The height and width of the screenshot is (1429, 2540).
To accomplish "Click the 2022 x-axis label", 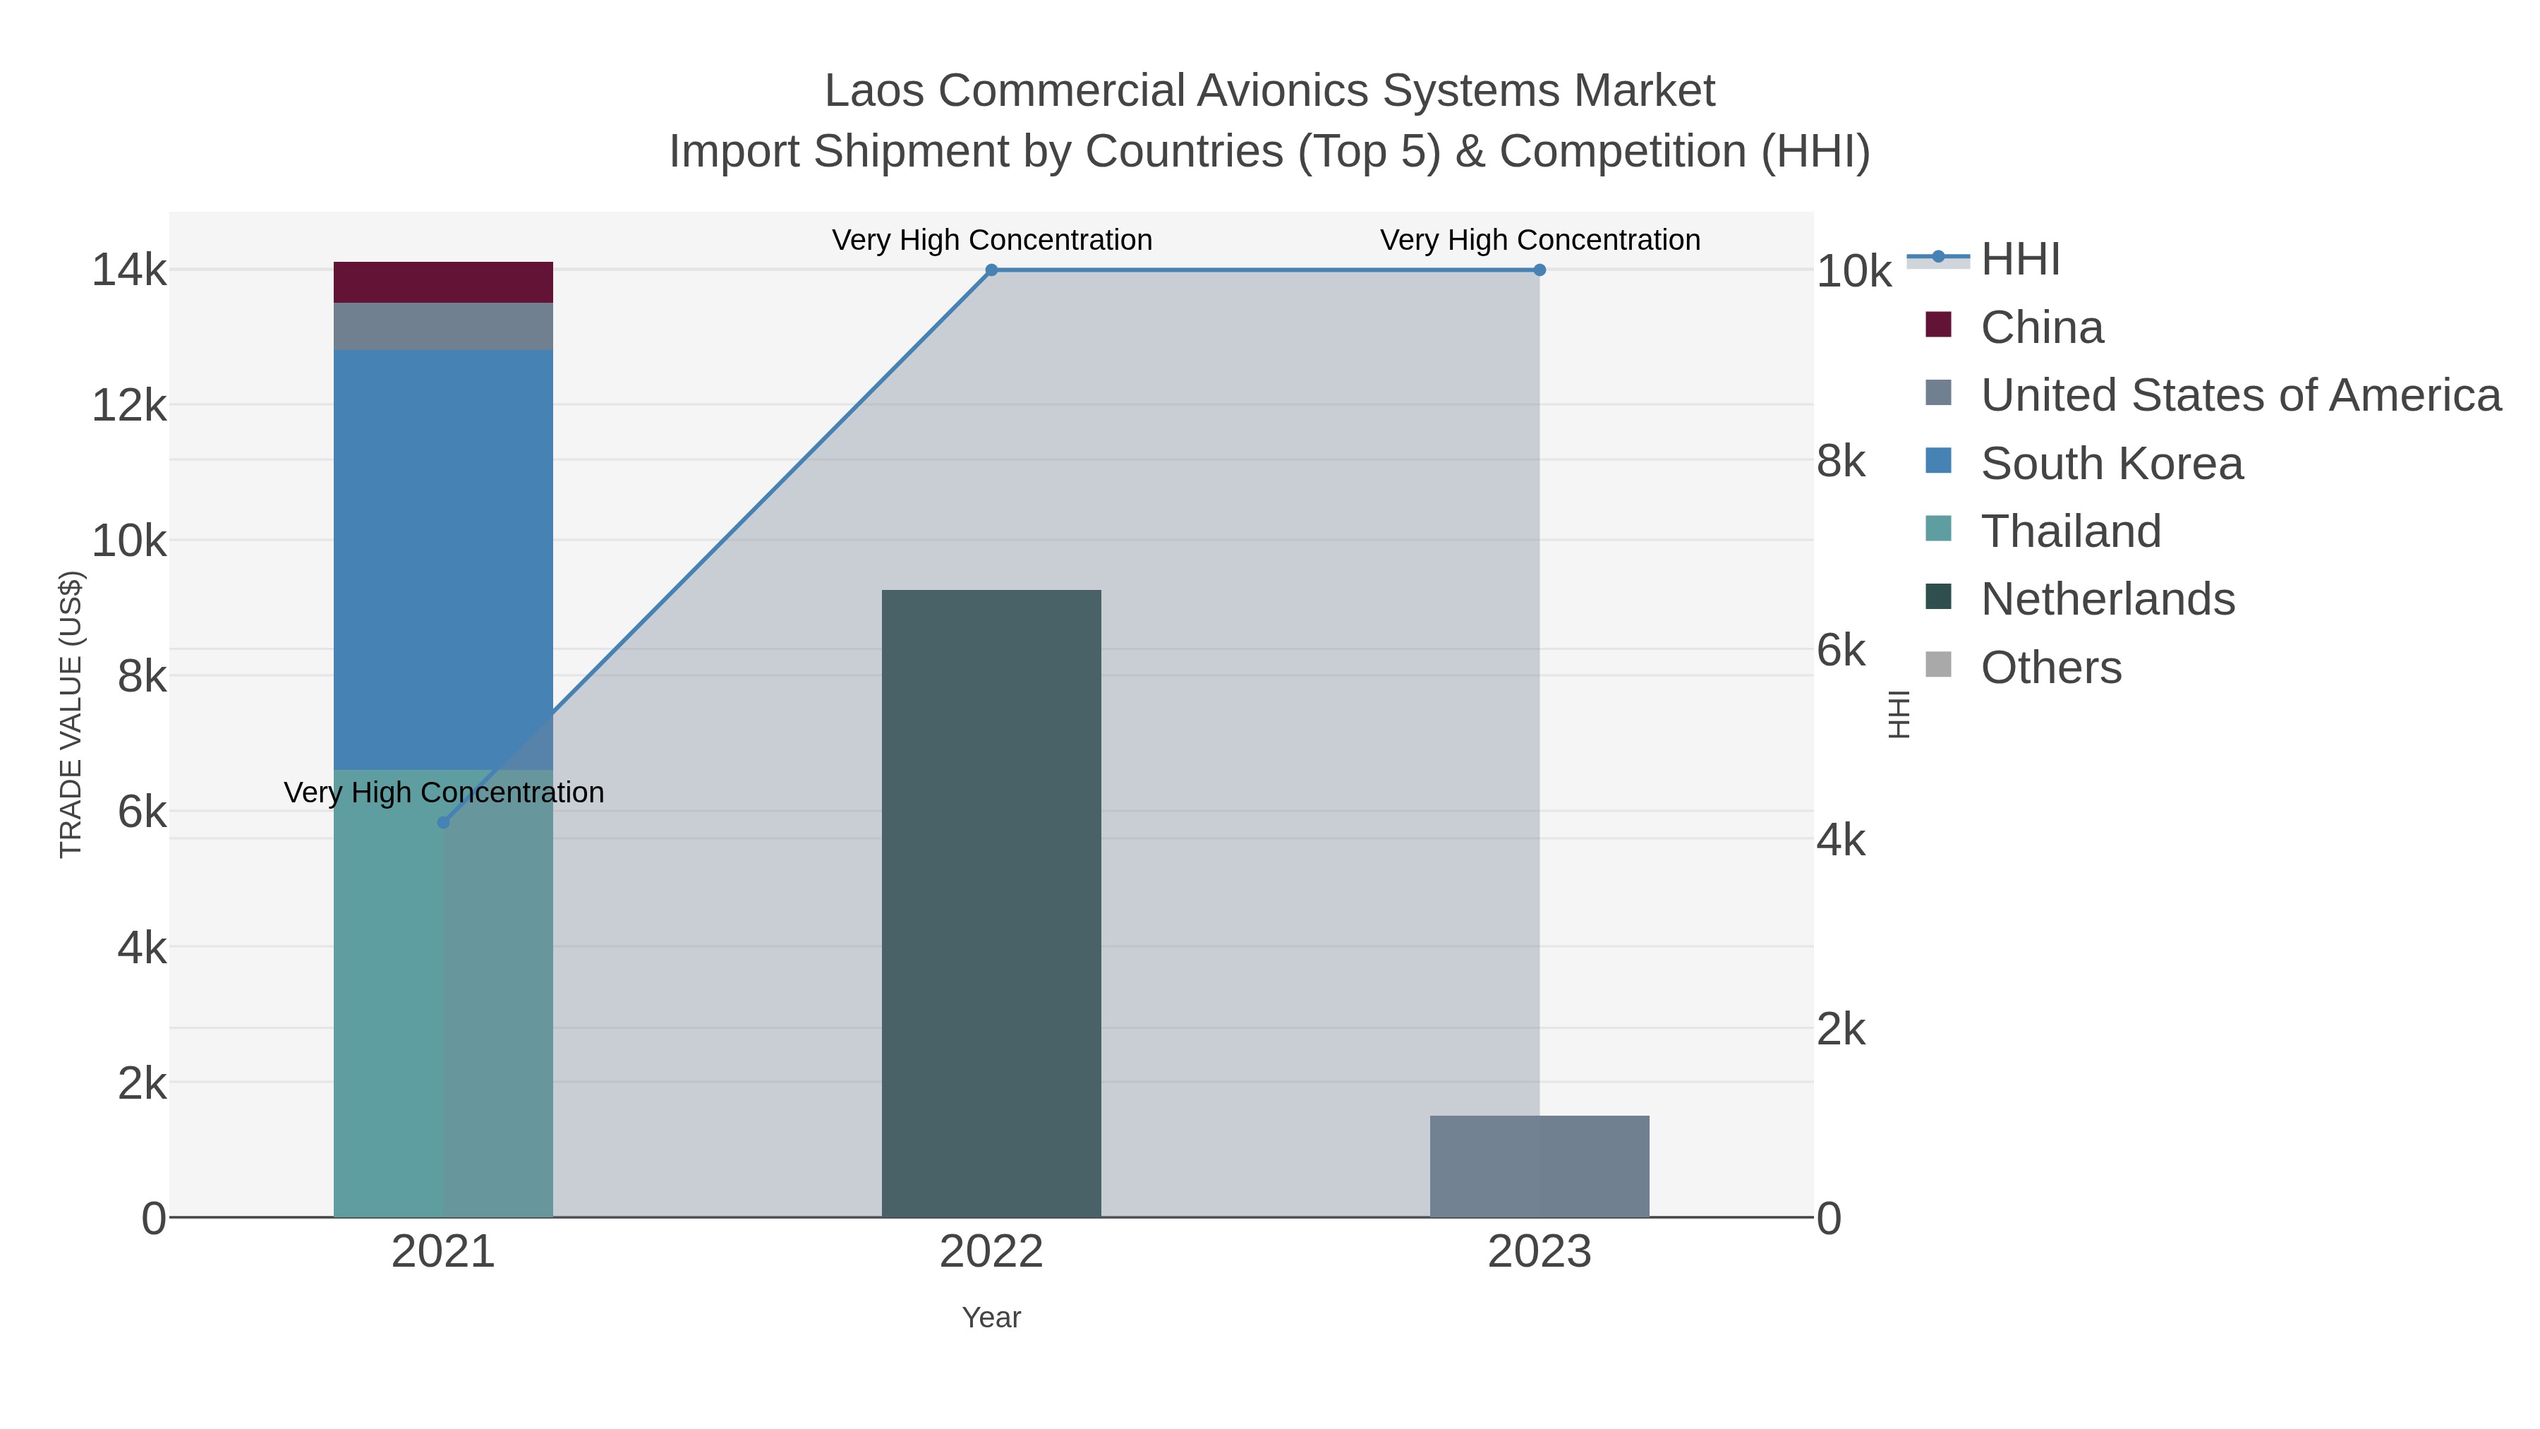I will click(991, 1253).
